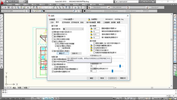Enable 显示屏幕菜单 checkbox
Screen dimensions: 177x100
click(x=53, y=36)
